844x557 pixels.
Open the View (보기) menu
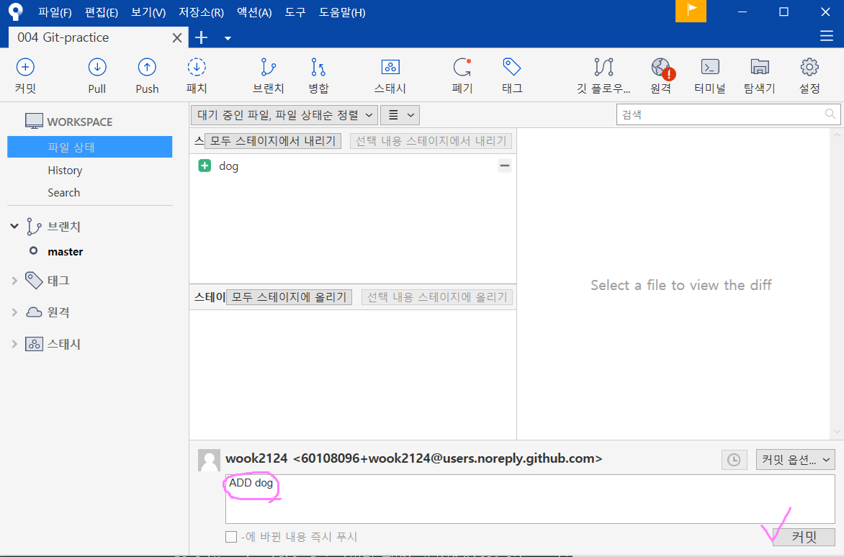[148, 12]
